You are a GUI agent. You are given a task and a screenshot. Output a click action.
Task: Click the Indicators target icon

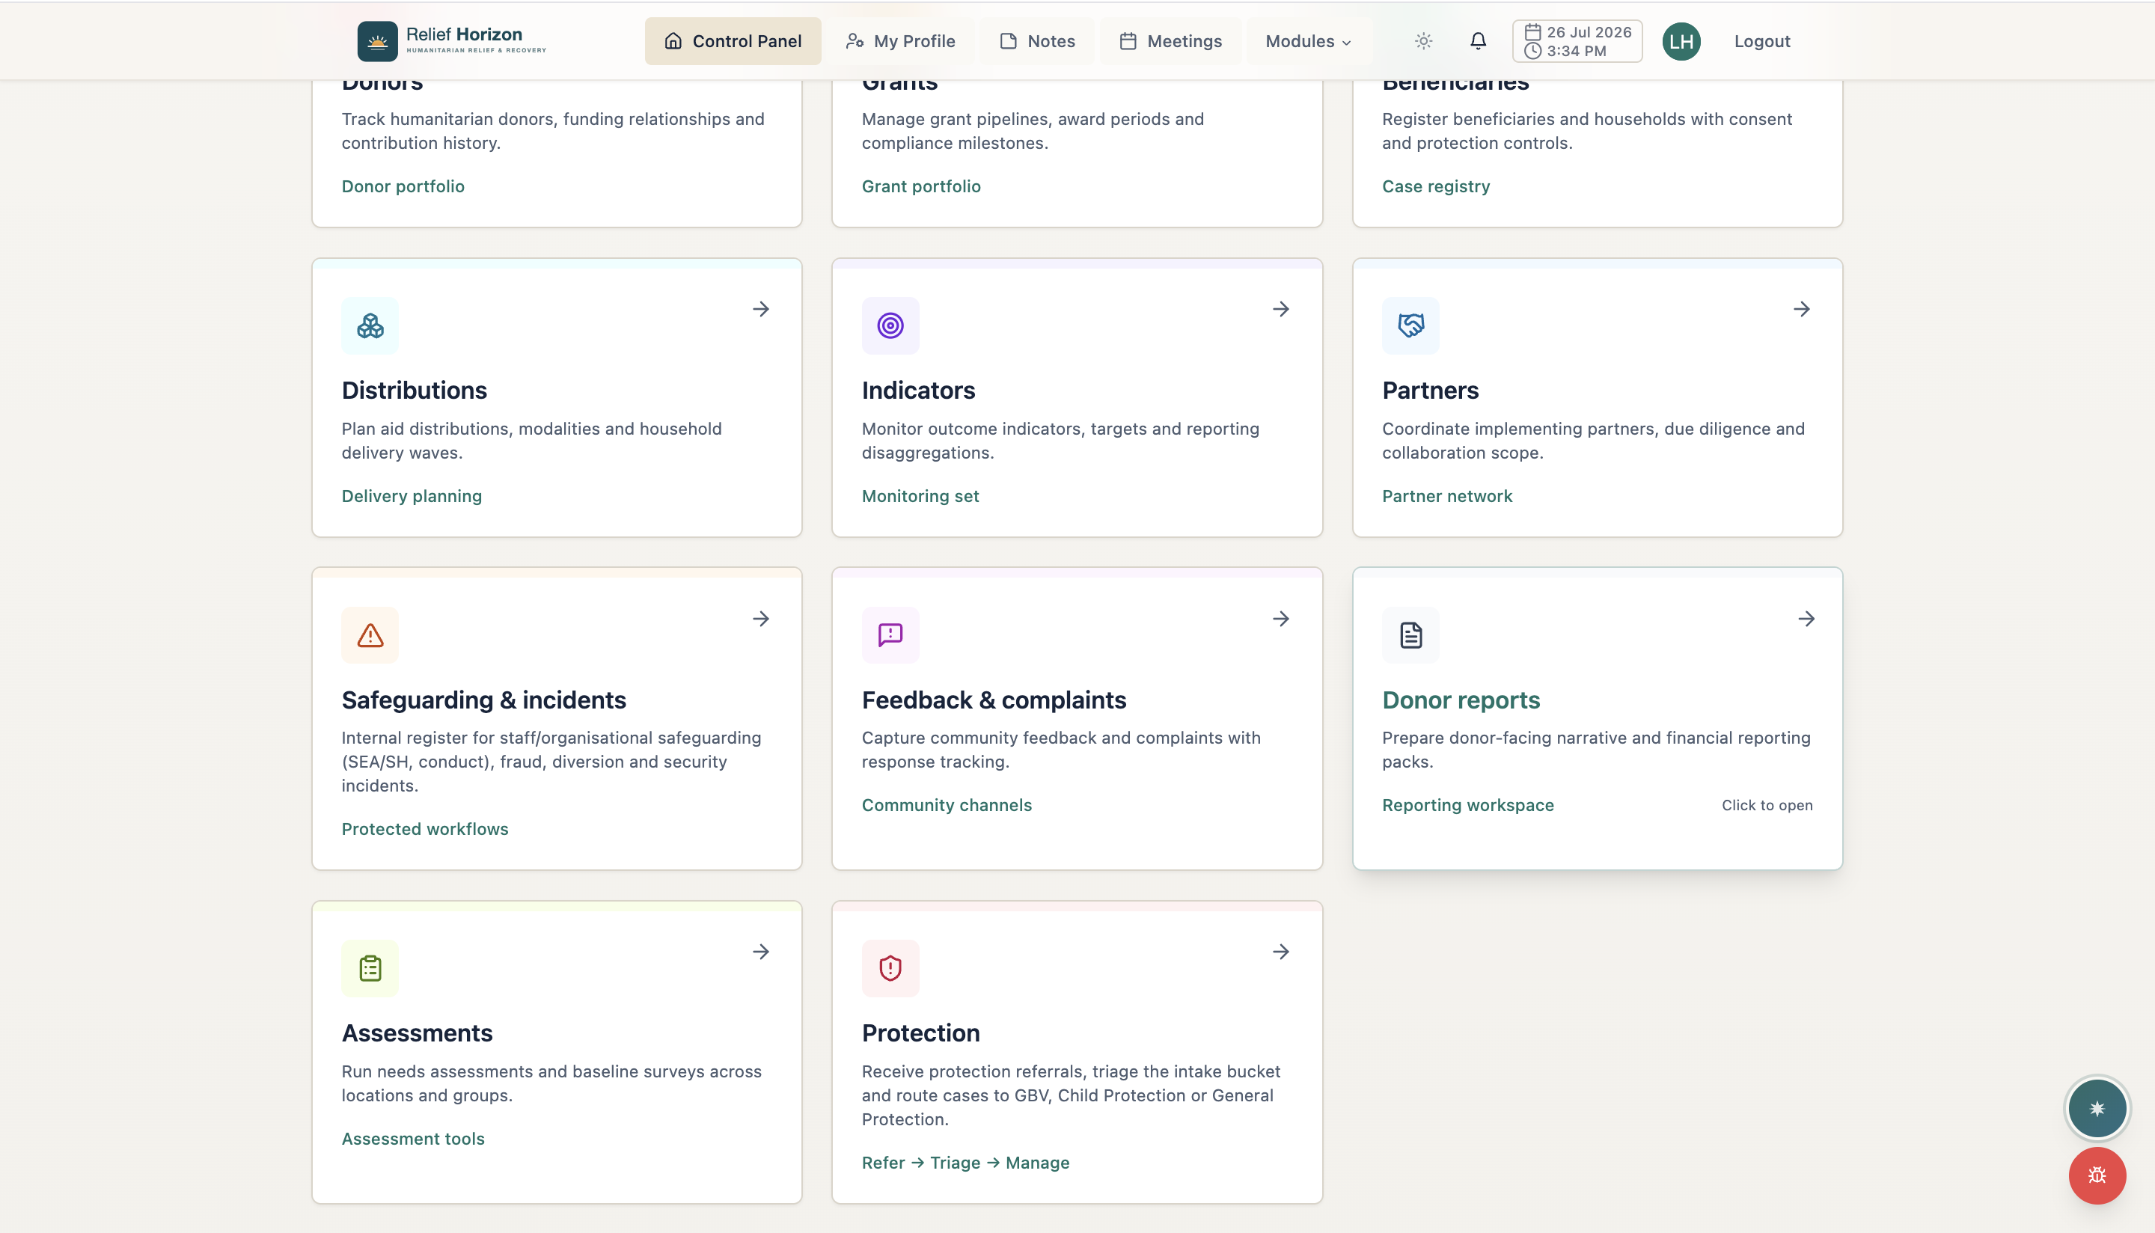890,325
